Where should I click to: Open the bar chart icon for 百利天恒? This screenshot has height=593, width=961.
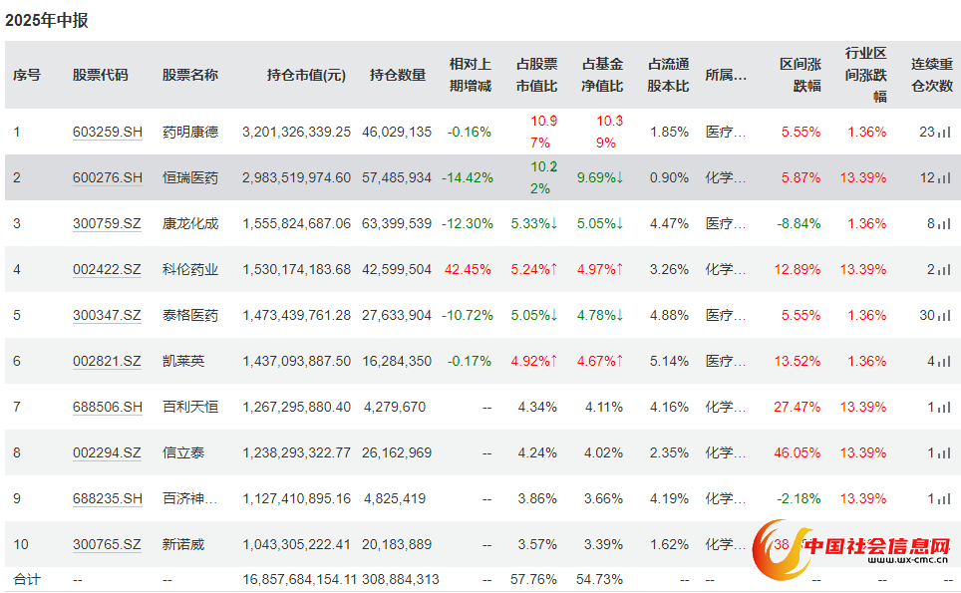pyautogui.click(x=944, y=407)
